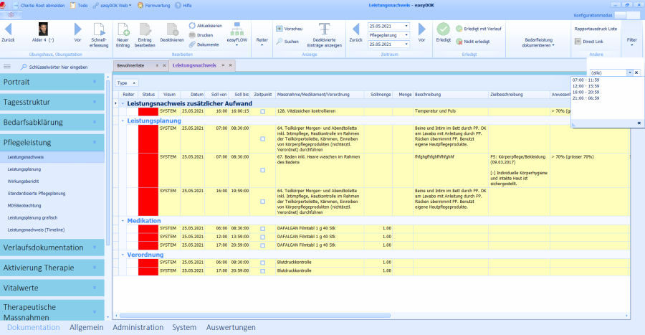Open the easyFLOW diagram menu

pyautogui.click(x=236, y=33)
